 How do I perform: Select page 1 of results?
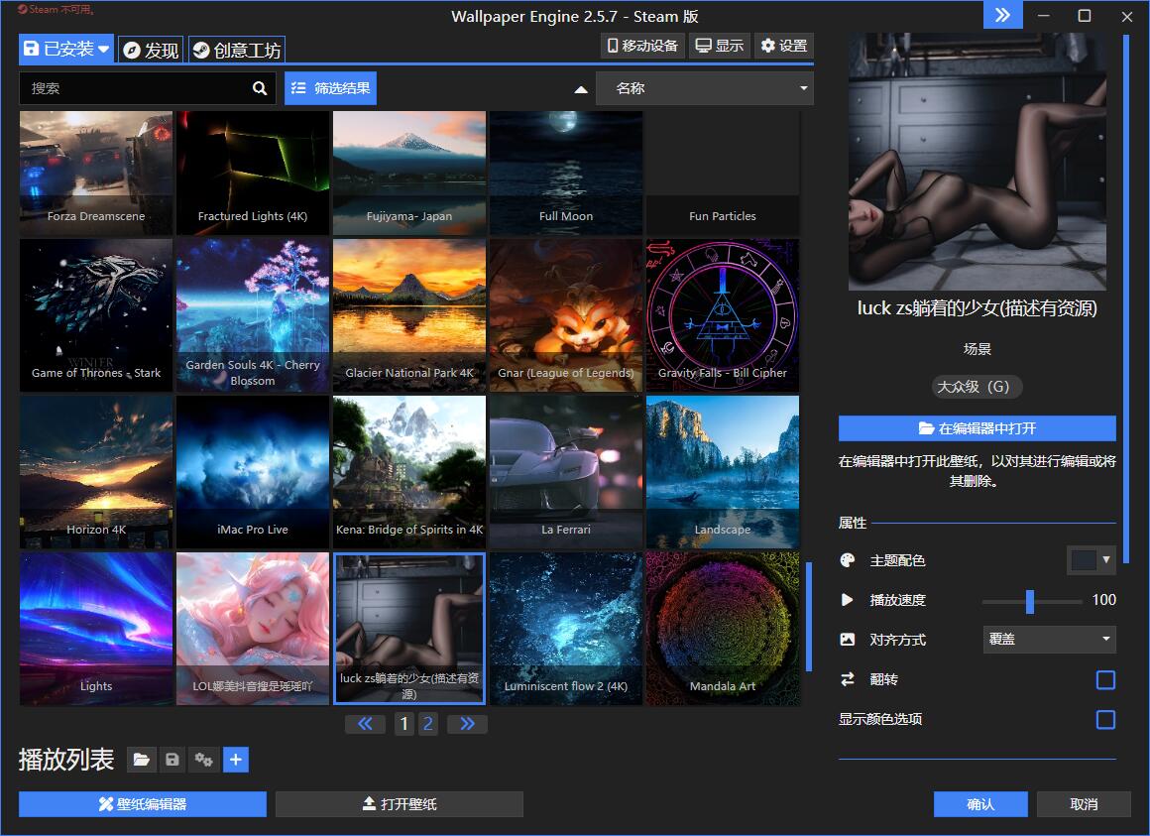point(404,725)
